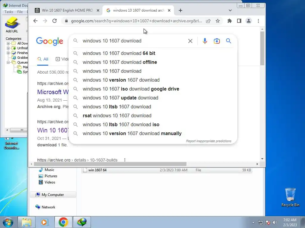Collapse the Queues tree node in IDM
The height and width of the screenshot is (228, 305).
[x=8, y=62]
